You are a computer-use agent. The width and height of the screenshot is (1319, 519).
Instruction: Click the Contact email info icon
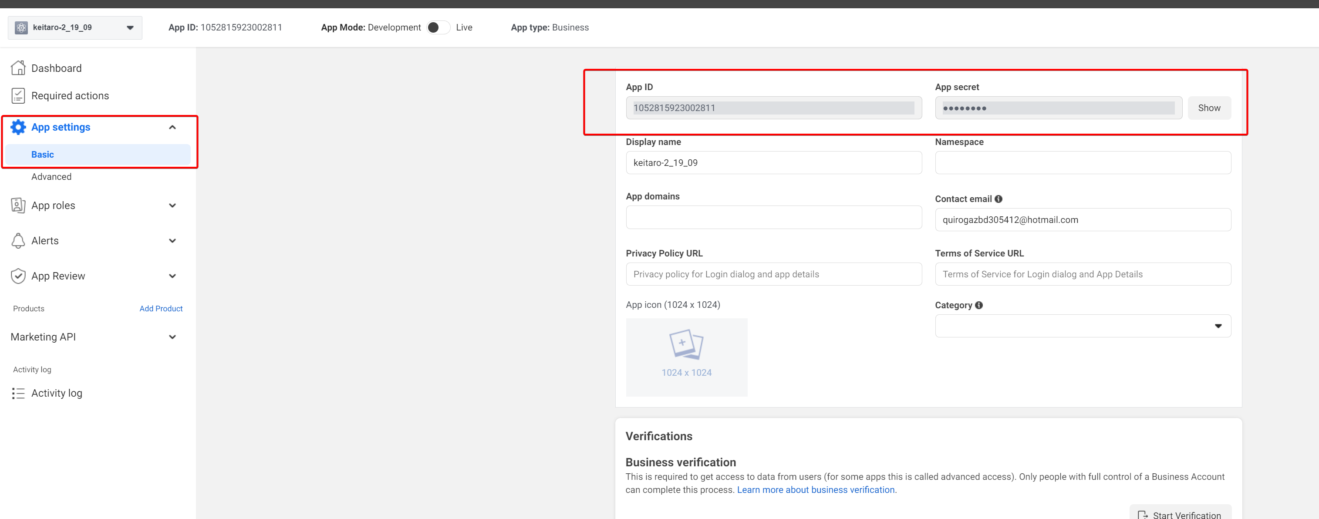(999, 199)
